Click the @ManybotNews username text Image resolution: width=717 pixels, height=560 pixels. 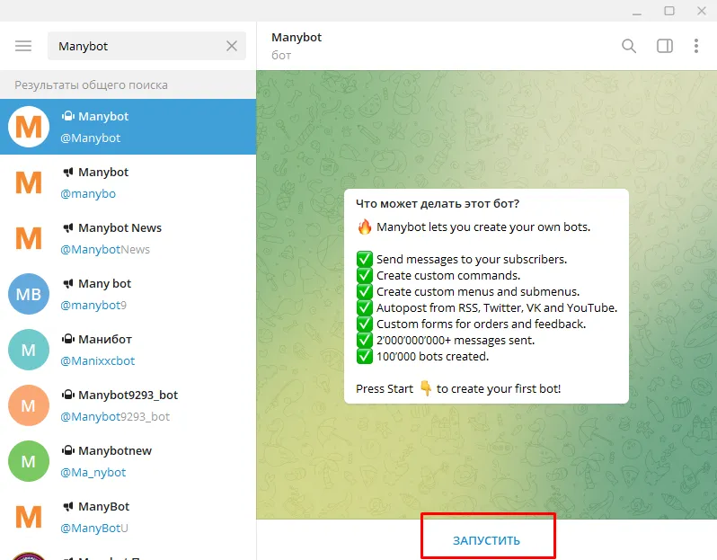[x=105, y=249]
